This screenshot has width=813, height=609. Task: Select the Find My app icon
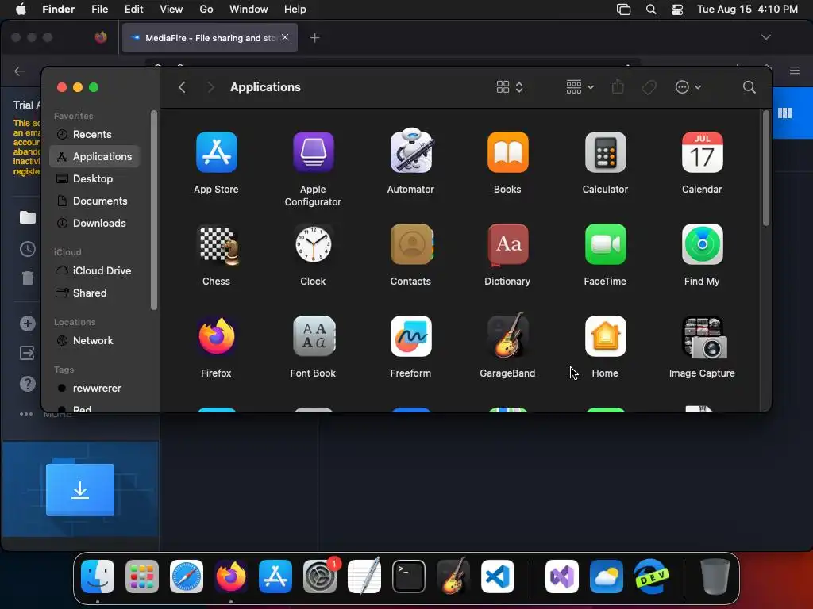pyautogui.click(x=702, y=244)
